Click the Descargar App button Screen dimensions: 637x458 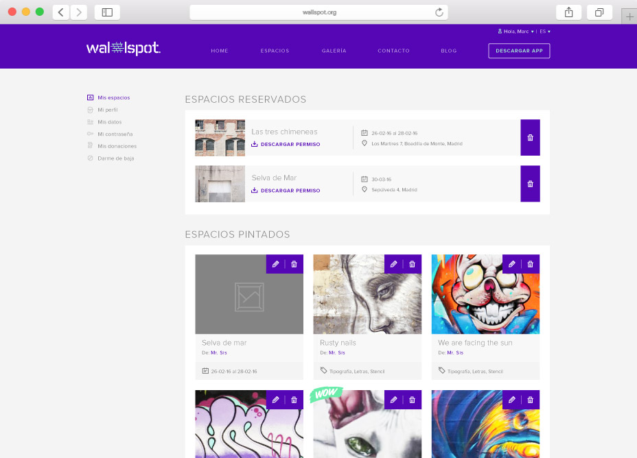click(519, 51)
